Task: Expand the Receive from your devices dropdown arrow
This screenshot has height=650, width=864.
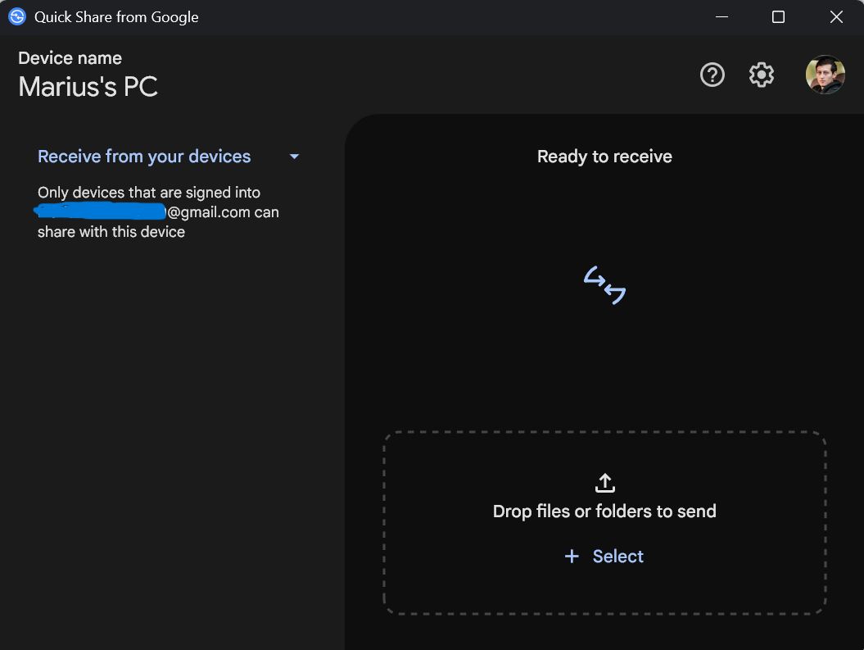Action: point(295,157)
